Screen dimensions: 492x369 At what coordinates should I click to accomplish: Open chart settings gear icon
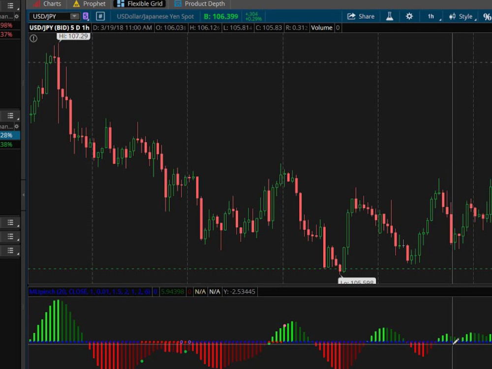coord(409,16)
